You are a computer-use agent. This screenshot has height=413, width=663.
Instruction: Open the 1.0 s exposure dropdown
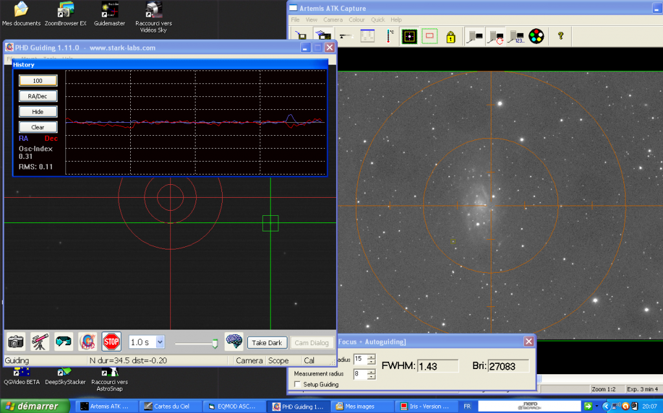point(160,341)
